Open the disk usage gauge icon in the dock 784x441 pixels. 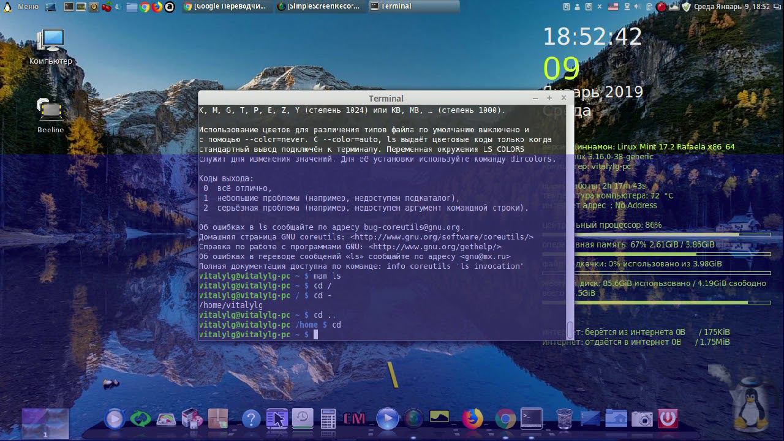[166, 420]
